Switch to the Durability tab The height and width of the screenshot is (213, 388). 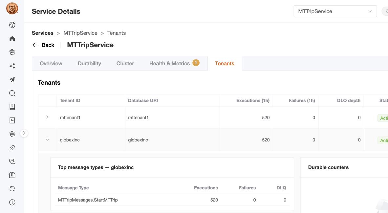click(x=89, y=64)
